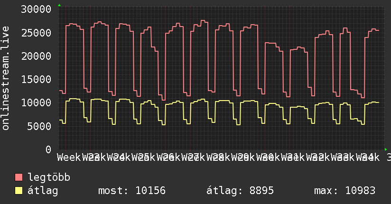Select the 'max: 10983' statistic
Image resolution: width=391 pixels, height=204 pixels.
click(344, 191)
